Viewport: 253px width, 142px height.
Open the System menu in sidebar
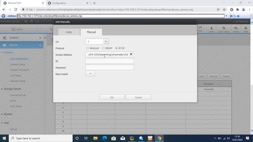[14, 38]
